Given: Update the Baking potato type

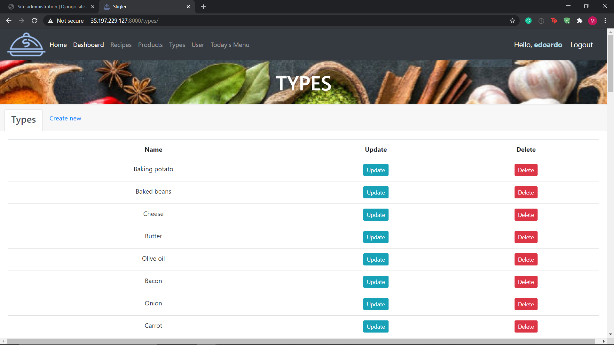Looking at the screenshot, I should pos(375,170).
